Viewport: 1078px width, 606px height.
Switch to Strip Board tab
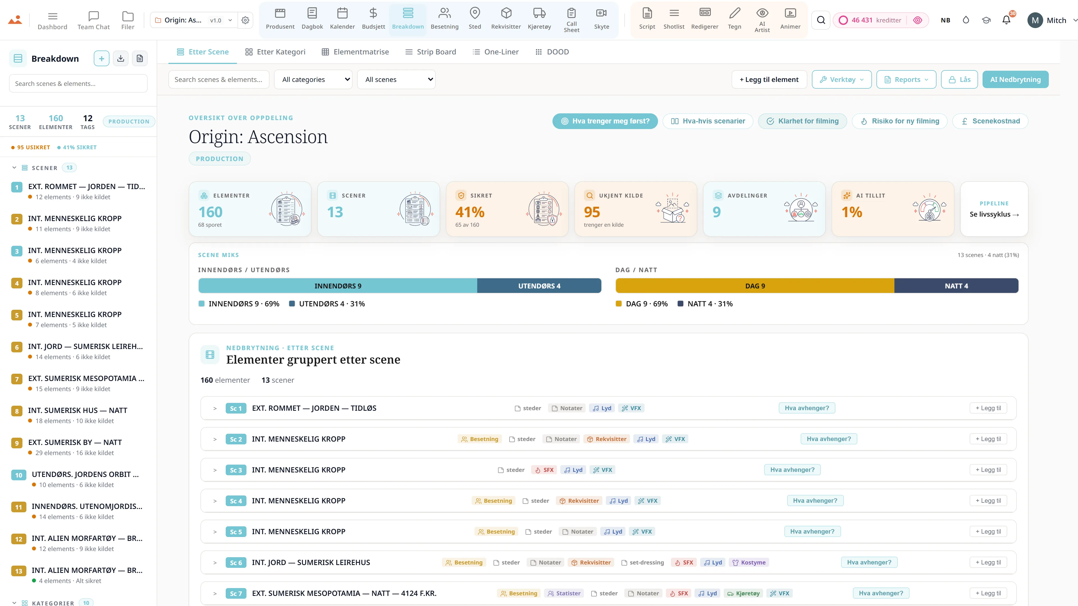430,52
